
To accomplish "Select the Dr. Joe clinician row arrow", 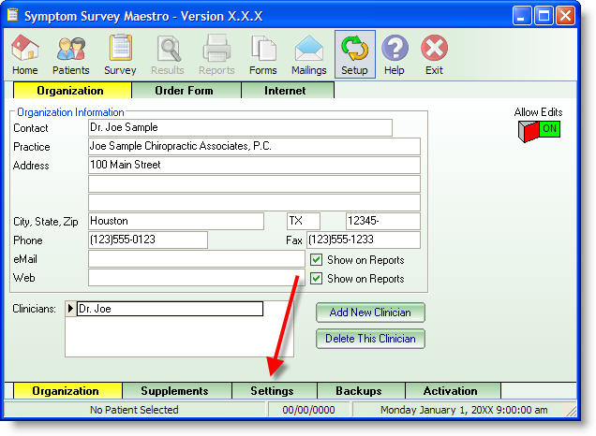I will [71, 309].
